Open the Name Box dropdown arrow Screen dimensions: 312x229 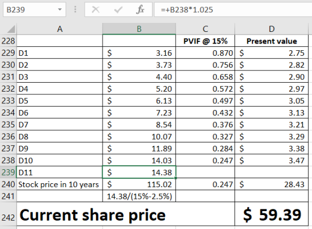tap(60, 9)
